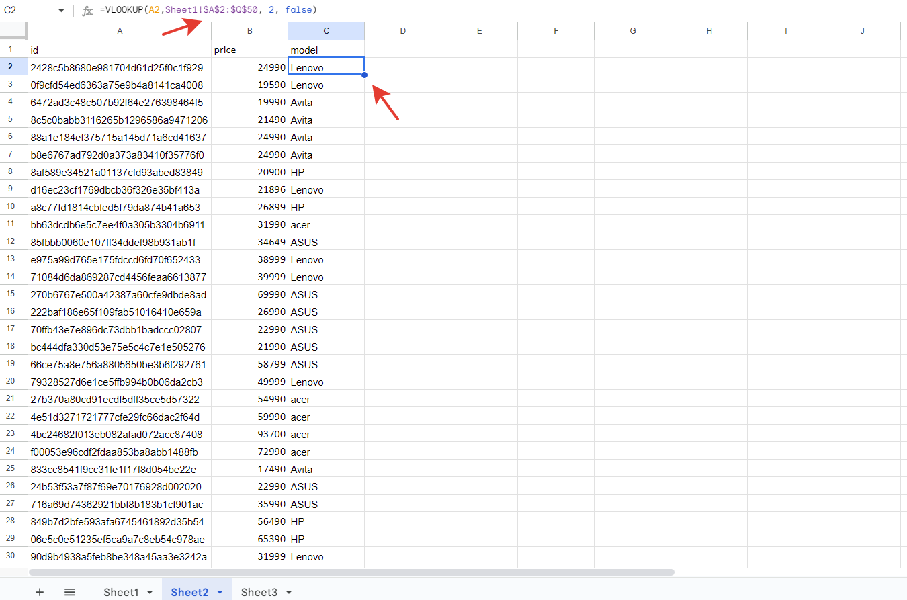
Task: Open Sheet3 tab dropdown arrow
Action: [x=289, y=592]
